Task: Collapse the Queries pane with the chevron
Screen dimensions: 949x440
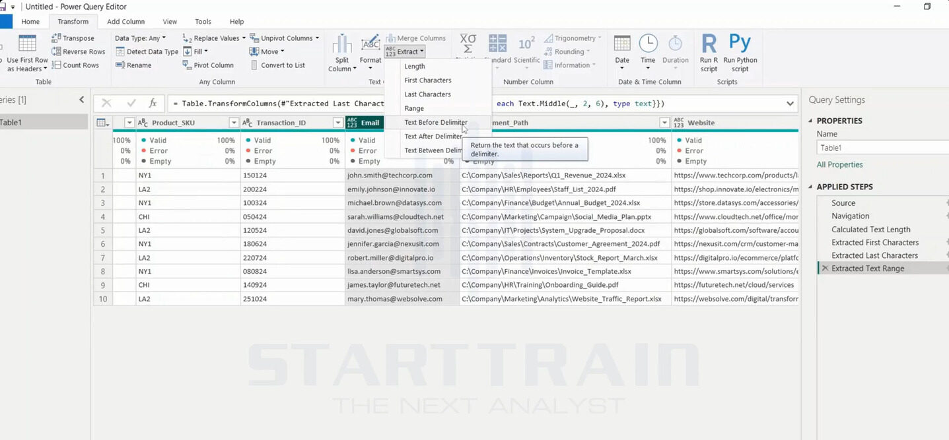Action: point(82,100)
